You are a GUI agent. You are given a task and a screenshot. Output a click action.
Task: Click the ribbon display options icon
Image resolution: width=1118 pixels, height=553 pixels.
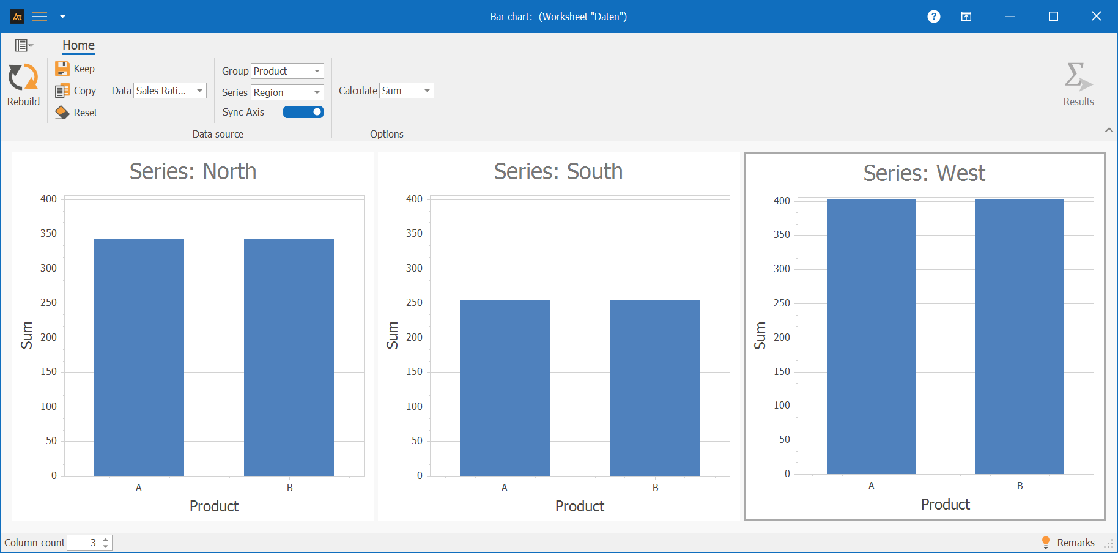(966, 17)
